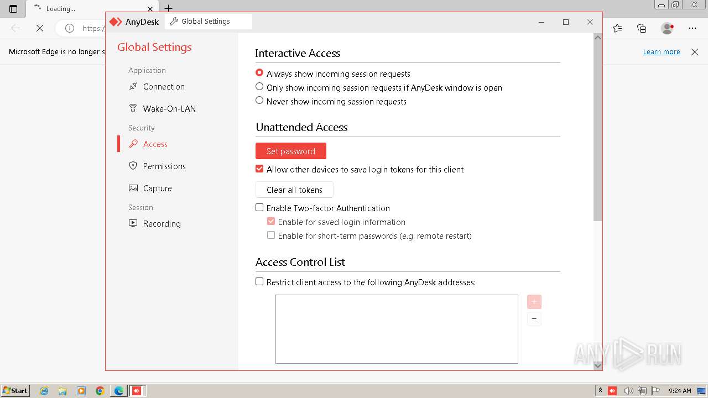Click the minus remove address button
Screen dimensions: 708x398
click(534, 319)
